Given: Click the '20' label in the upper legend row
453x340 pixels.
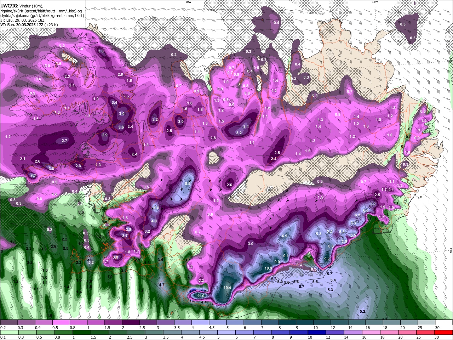Looking at the screenshot, I should (402, 328).
